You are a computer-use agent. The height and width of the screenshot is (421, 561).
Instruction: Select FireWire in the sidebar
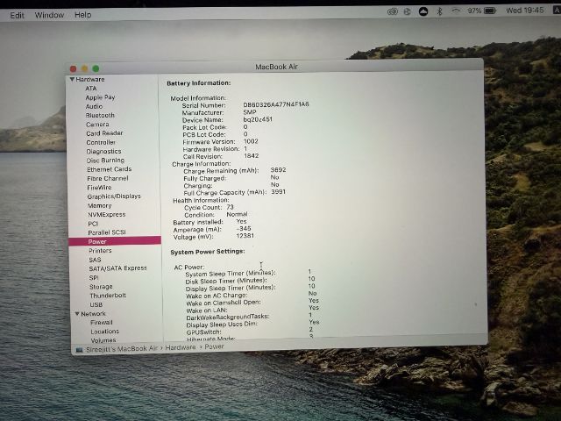coord(99,187)
